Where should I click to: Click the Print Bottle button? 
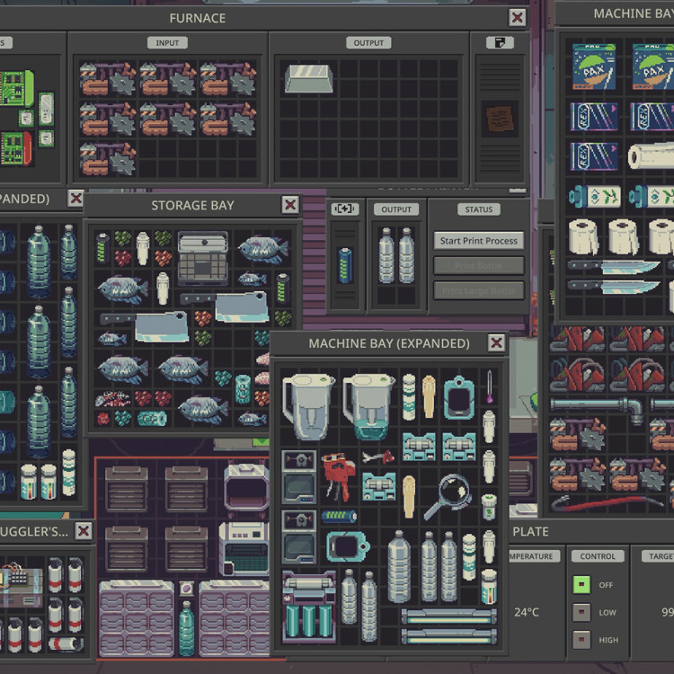pos(478,266)
